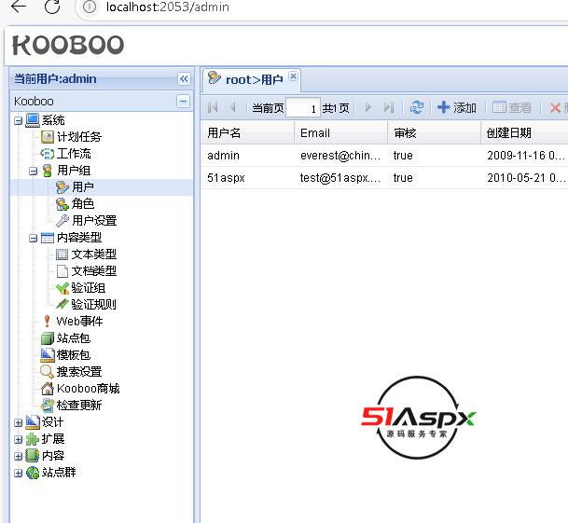This screenshot has height=523, width=568.
Task: Close the root>用户 tab
Action: click(293, 76)
